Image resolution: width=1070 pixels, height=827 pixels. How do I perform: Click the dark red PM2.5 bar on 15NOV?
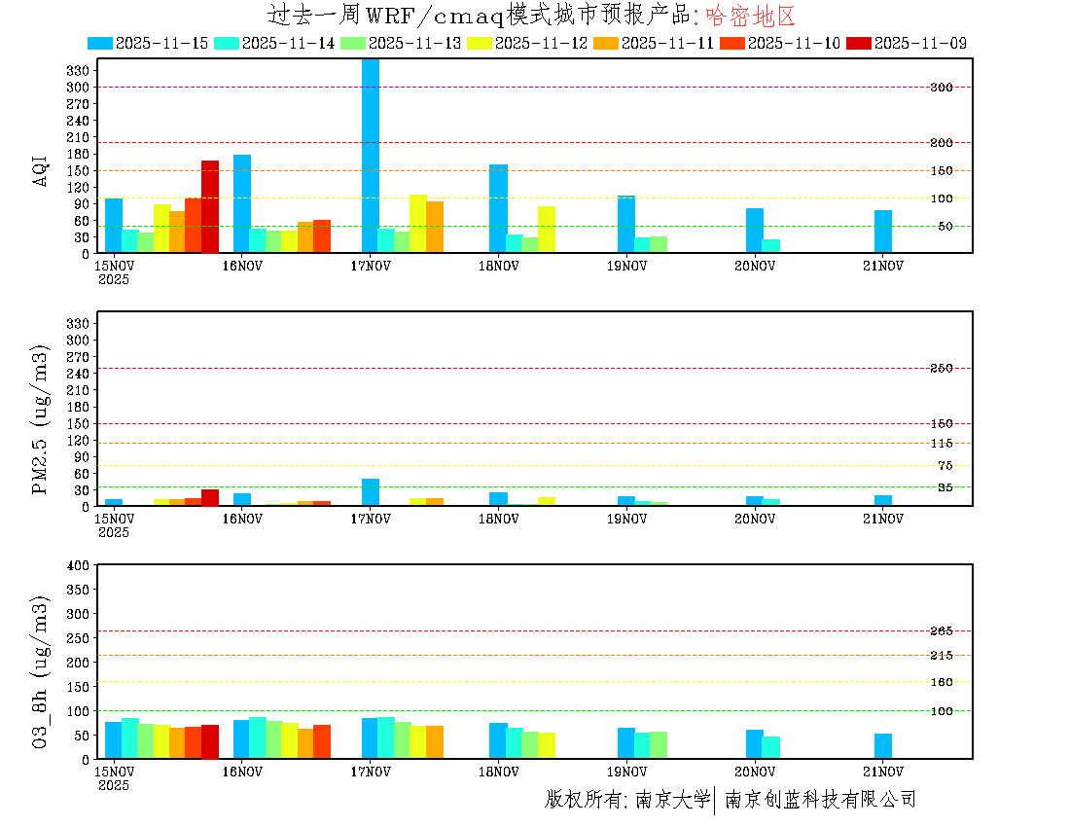click(x=210, y=497)
